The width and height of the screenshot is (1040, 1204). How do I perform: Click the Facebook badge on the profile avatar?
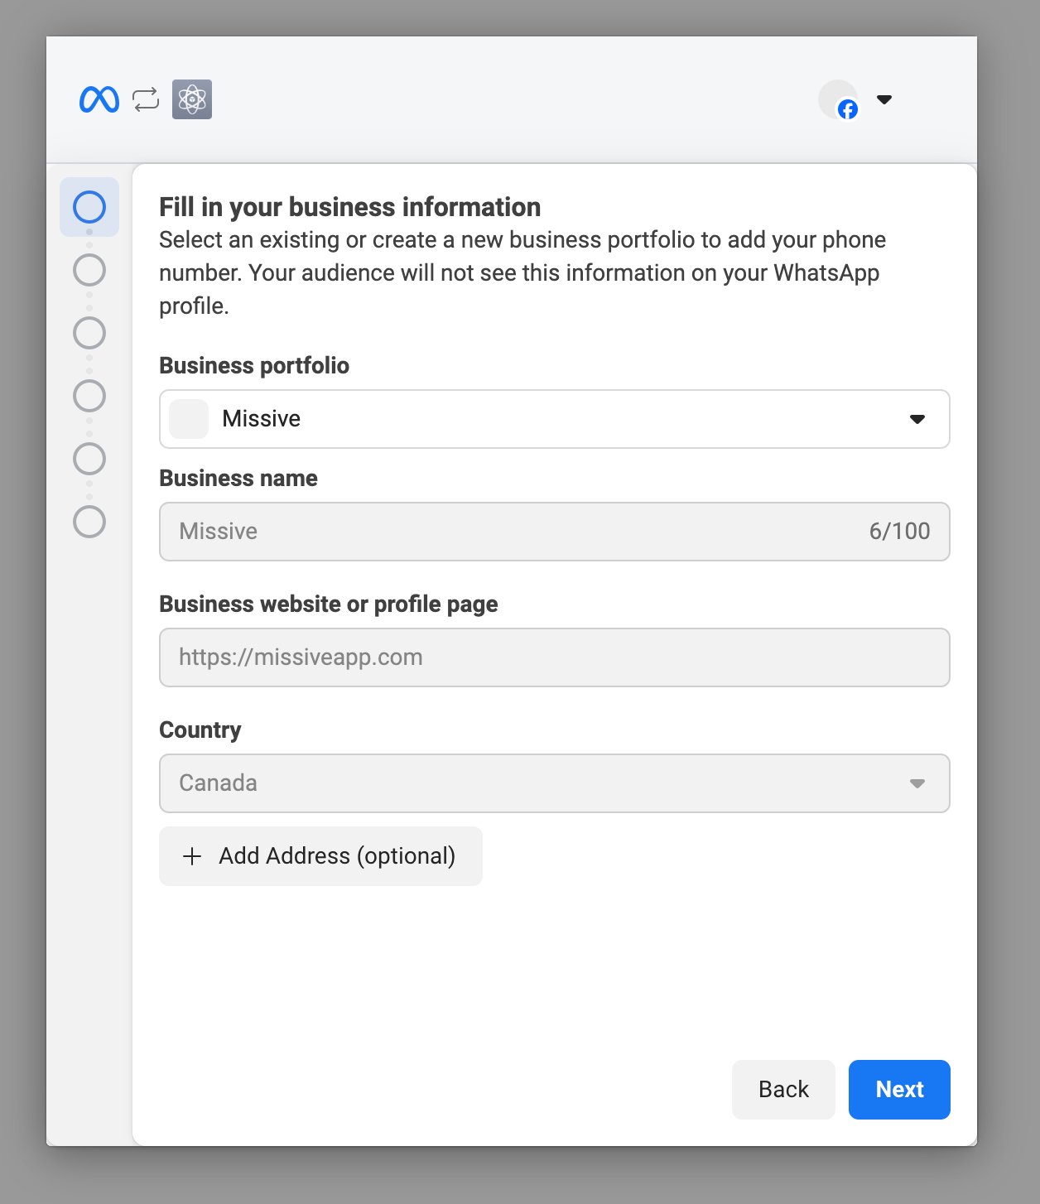point(846,110)
